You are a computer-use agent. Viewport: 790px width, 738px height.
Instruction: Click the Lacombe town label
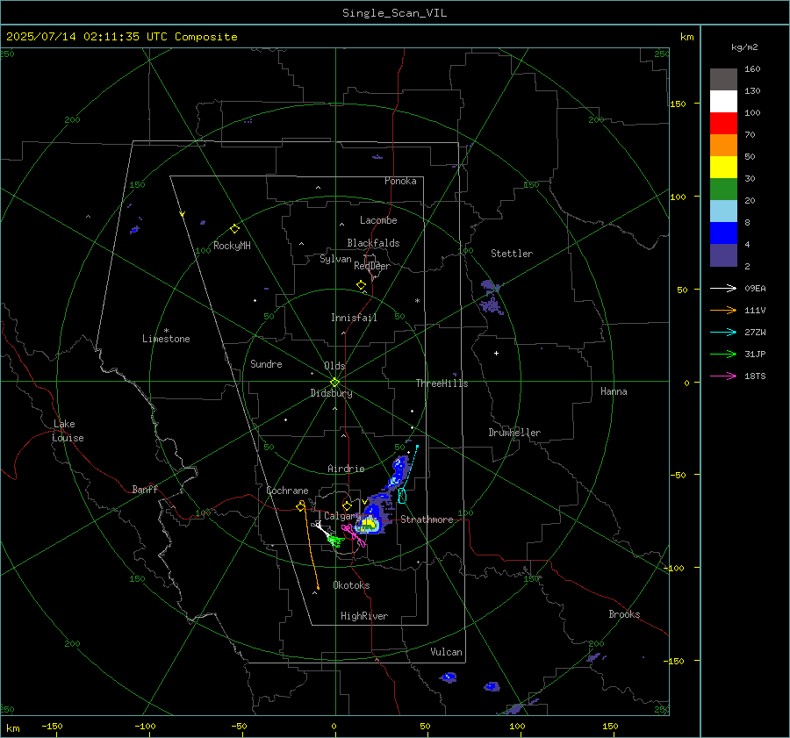point(378,220)
